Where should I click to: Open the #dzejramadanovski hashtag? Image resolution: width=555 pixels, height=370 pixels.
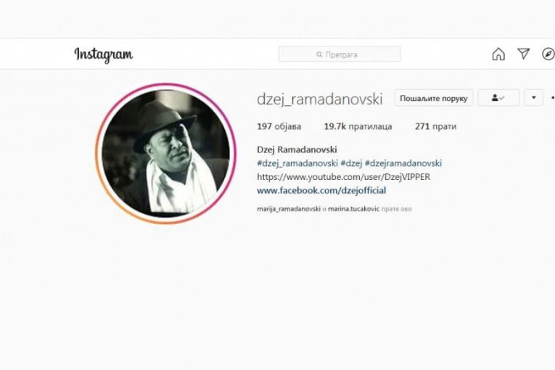(403, 163)
